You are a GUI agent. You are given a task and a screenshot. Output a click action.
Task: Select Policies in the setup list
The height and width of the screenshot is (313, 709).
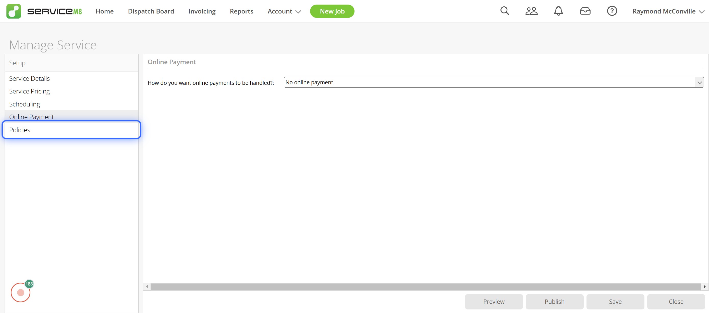click(x=71, y=130)
